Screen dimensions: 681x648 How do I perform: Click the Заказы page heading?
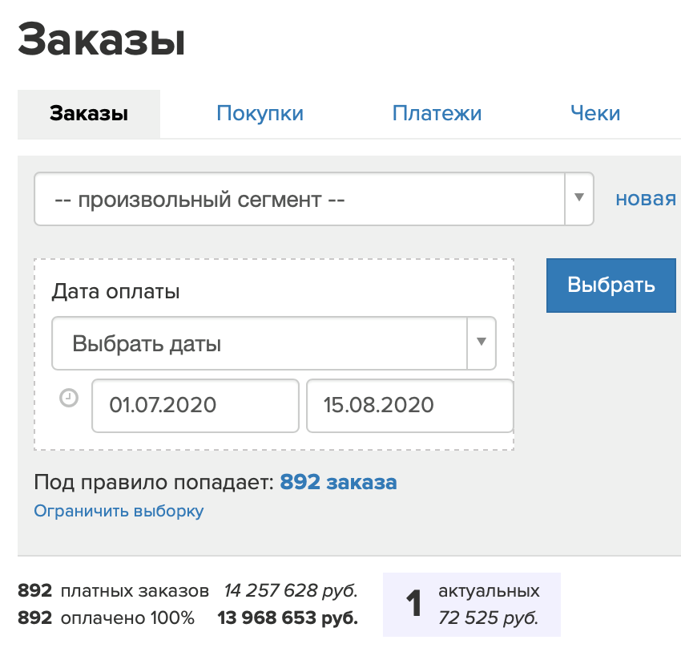(102, 40)
